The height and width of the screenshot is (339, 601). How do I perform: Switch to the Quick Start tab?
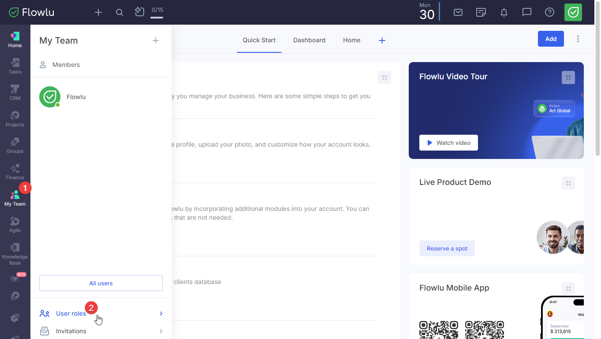pos(259,40)
